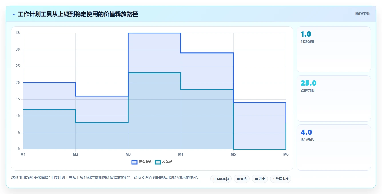Viewport: 382px width, 194px height.
Task: Click y-axis value 30
Action: coord(18,49)
